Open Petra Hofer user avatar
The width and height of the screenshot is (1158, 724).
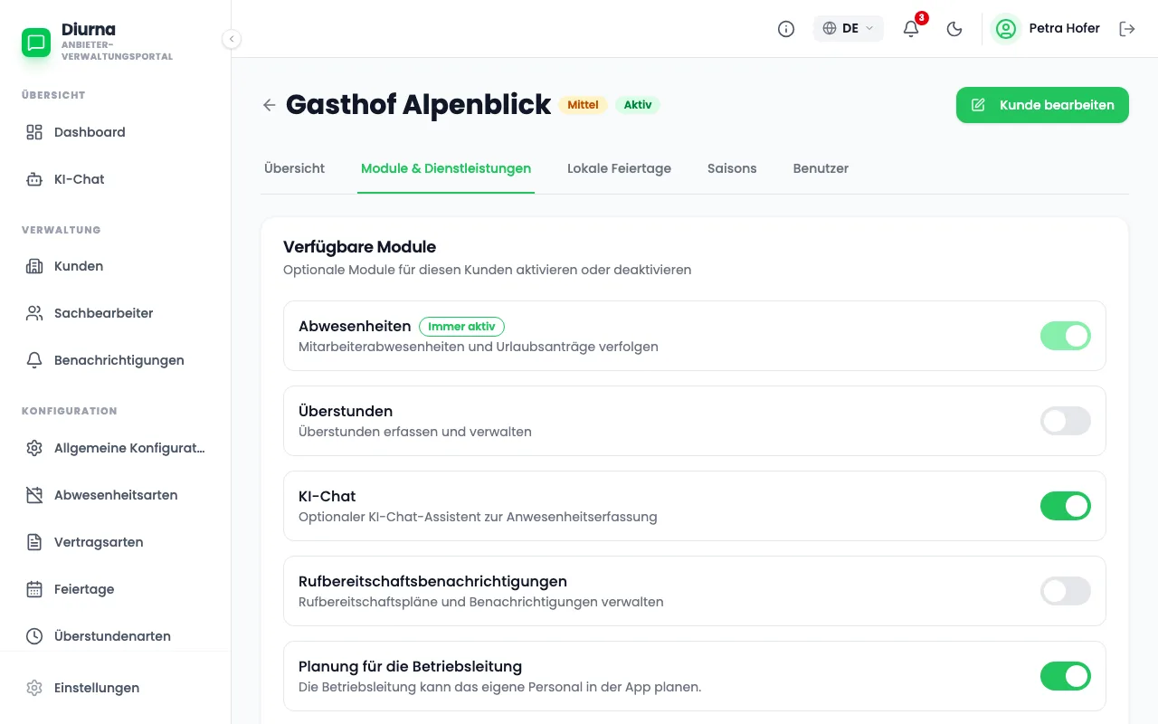(1005, 29)
